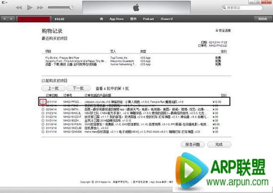Click the 资料库 library button
Image resolution: width=273 pixels, height=193 pixels.
(263, 19)
